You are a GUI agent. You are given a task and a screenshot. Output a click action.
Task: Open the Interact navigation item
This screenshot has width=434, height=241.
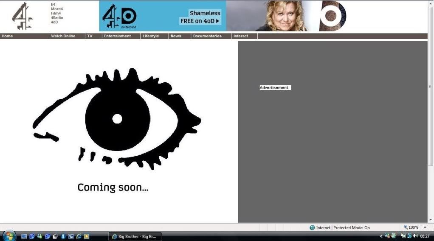click(241, 36)
